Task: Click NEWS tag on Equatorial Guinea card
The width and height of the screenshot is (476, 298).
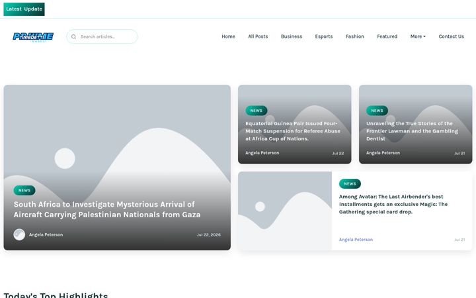Action: click(257, 111)
